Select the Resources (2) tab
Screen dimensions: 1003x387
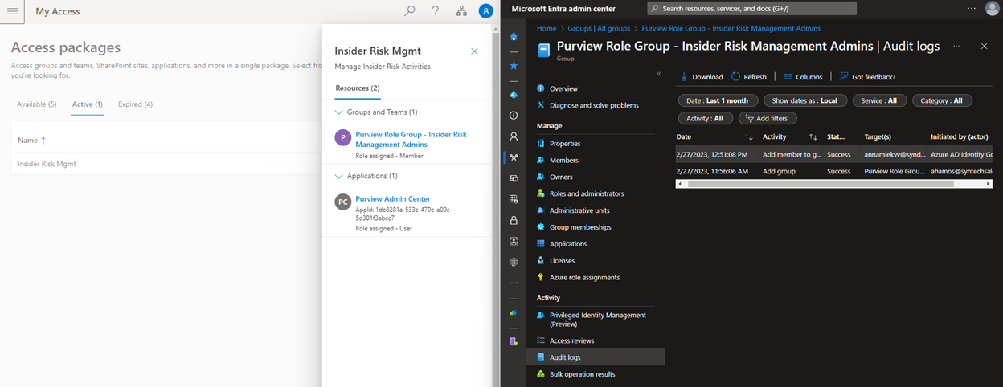358,88
